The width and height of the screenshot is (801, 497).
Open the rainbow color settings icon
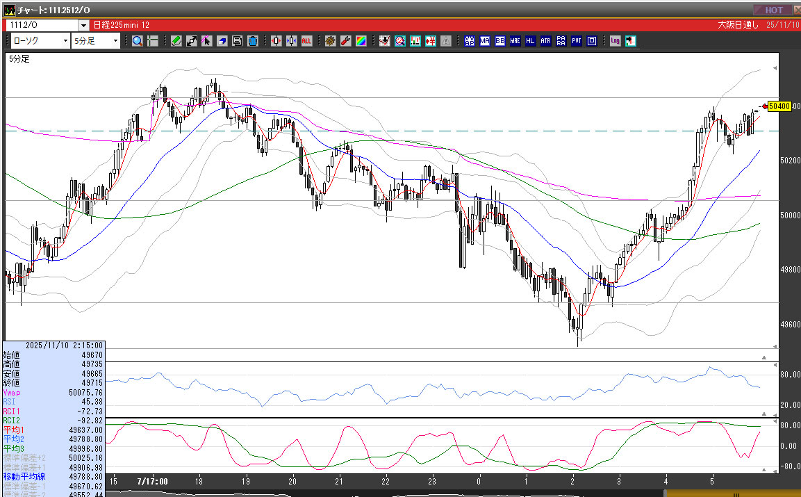click(x=361, y=41)
